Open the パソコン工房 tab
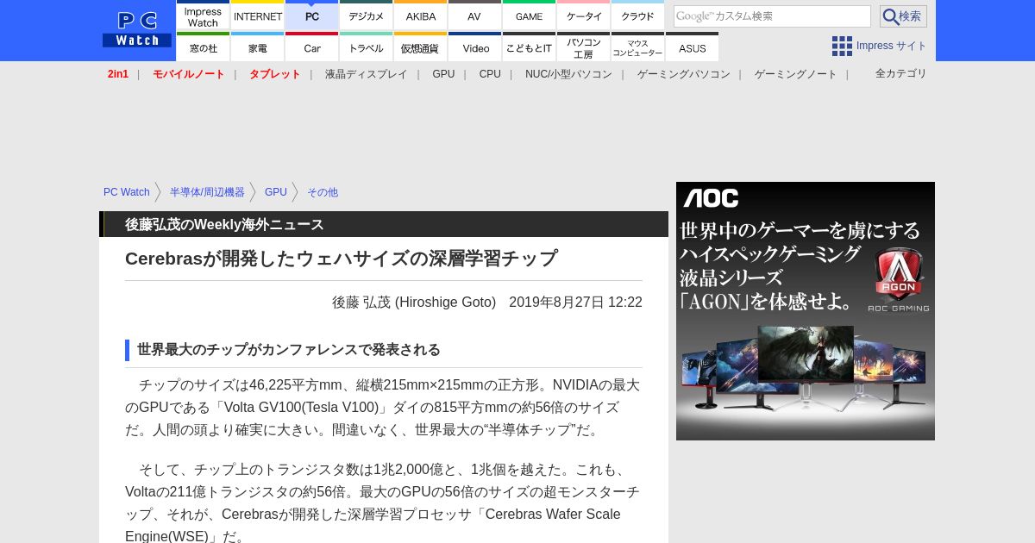 (x=584, y=47)
